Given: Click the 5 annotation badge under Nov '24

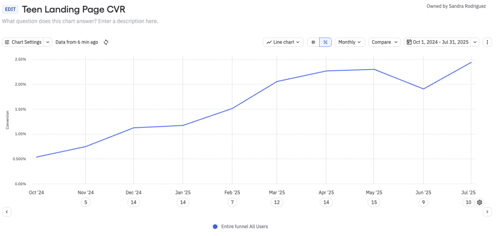Looking at the screenshot, I should click(85, 202).
